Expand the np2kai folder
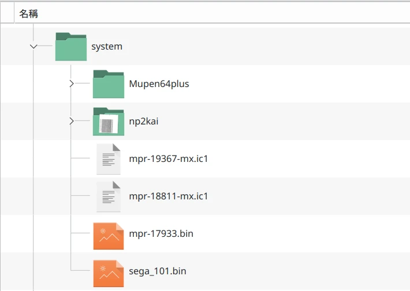The width and height of the screenshot is (410, 291). tap(72, 122)
